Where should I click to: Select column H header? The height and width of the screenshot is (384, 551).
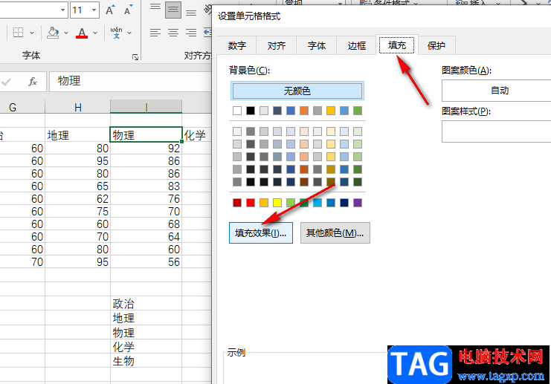[77, 107]
